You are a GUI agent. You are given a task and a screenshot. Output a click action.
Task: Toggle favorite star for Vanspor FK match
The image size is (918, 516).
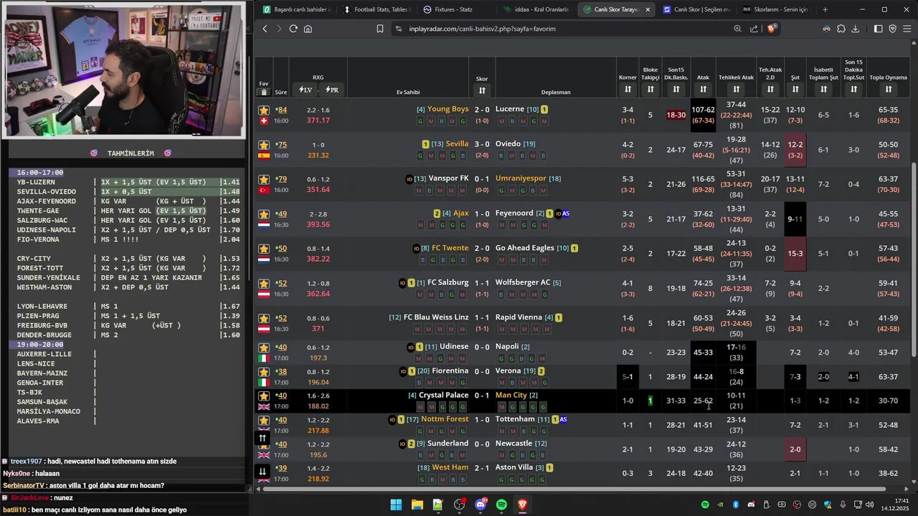tap(264, 179)
